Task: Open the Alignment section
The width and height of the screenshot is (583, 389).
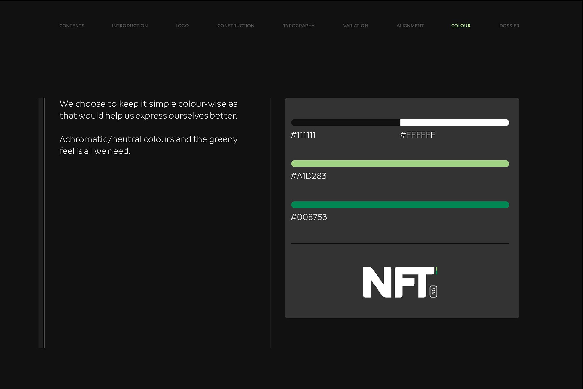Action: coord(410,26)
